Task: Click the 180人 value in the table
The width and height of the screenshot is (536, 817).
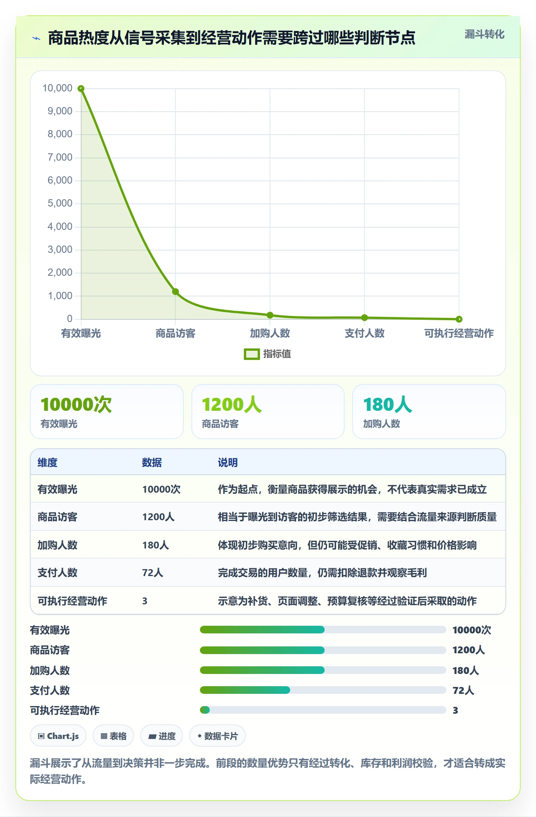Action: (155, 545)
